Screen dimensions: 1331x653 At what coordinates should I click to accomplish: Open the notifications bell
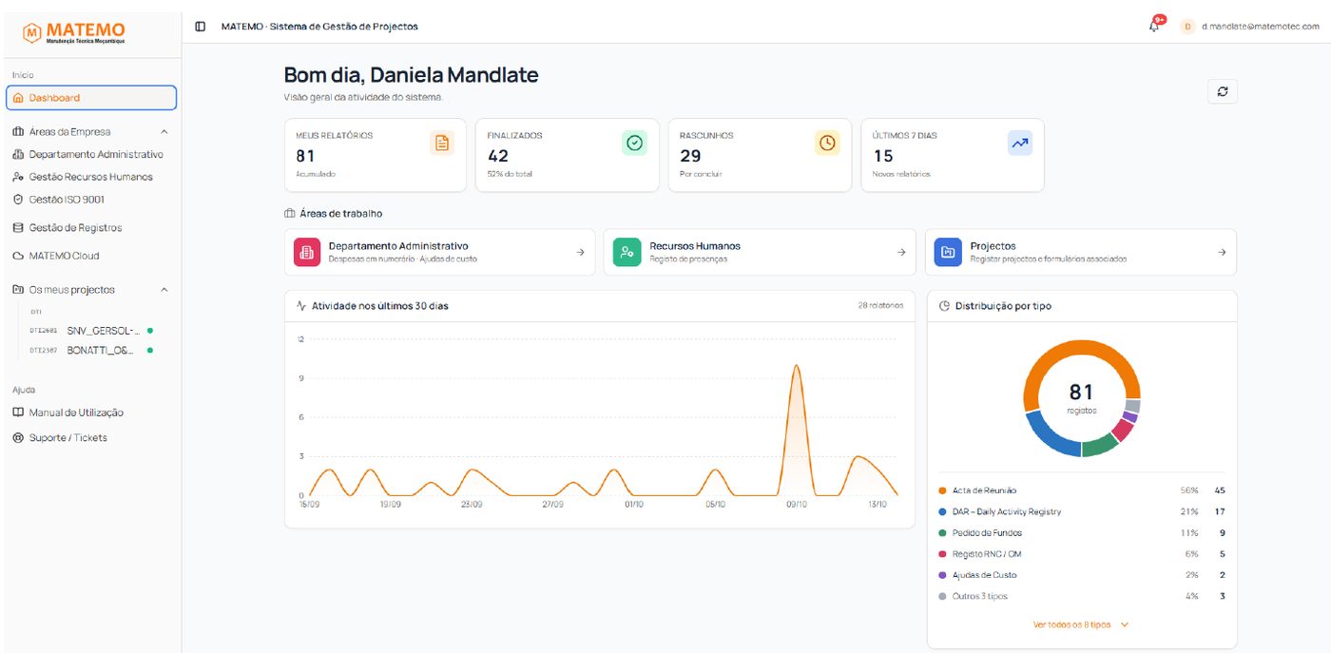(x=1154, y=27)
